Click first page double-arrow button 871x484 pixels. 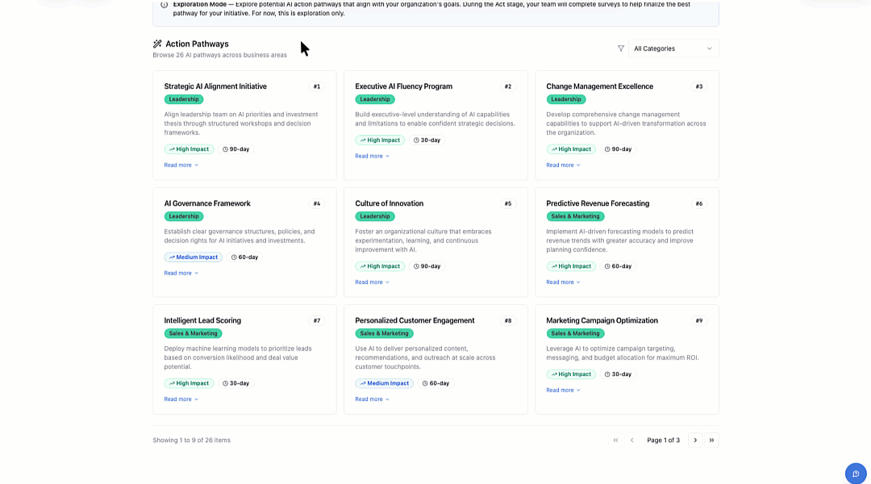[x=615, y=440]
